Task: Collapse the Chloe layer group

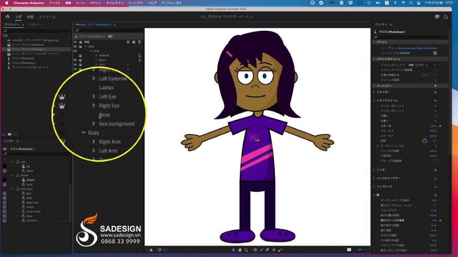Action: pyautogui.click(x=85, y=46)
